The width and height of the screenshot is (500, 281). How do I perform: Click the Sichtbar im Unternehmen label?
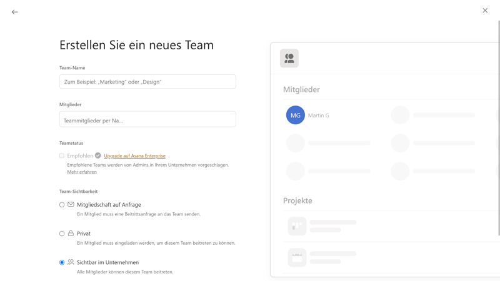click(x=107, y=262)
